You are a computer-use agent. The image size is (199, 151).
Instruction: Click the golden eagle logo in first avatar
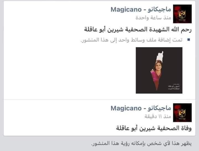(182, 14)
